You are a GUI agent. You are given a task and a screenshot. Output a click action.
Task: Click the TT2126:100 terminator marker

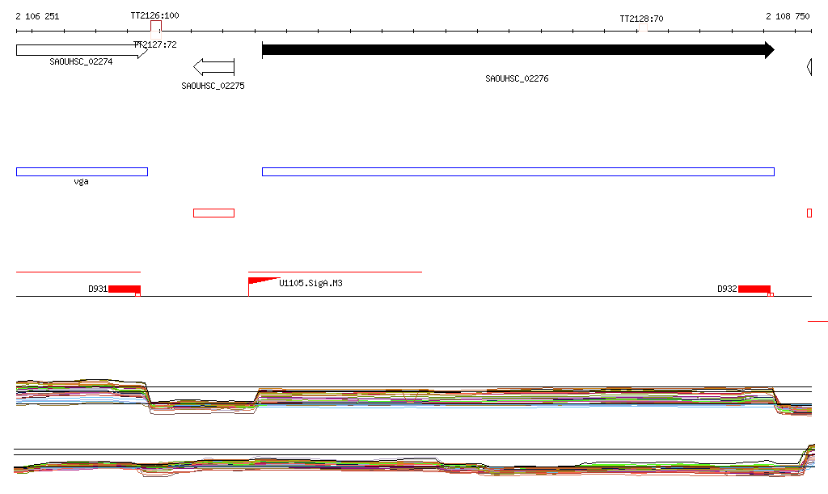156,26
